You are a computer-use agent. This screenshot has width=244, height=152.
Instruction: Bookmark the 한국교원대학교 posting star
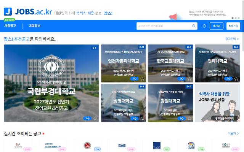point(189,79)
